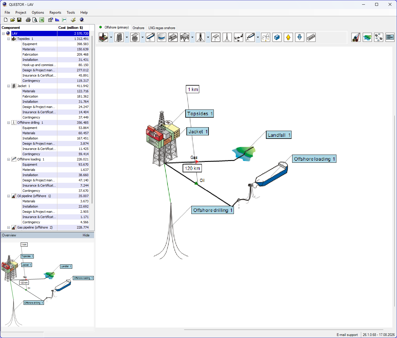
Task: Open the dropdown beside the gravity base icon
Action: [x=142, y=37]
